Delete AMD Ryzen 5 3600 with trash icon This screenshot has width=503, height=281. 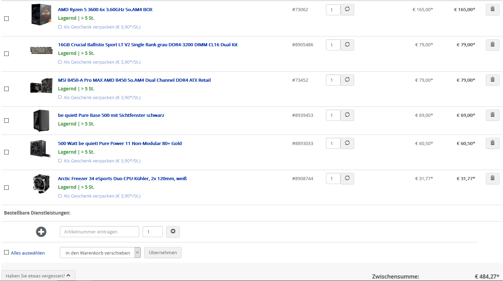(x=492, y=9)
